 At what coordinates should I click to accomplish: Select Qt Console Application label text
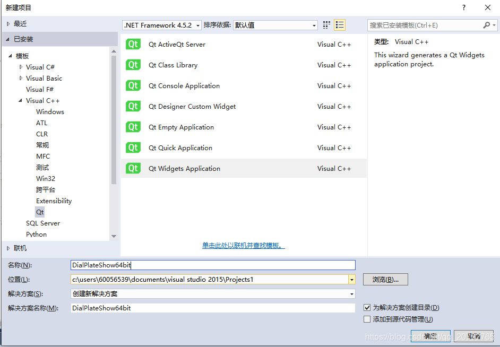click(184, 86)
